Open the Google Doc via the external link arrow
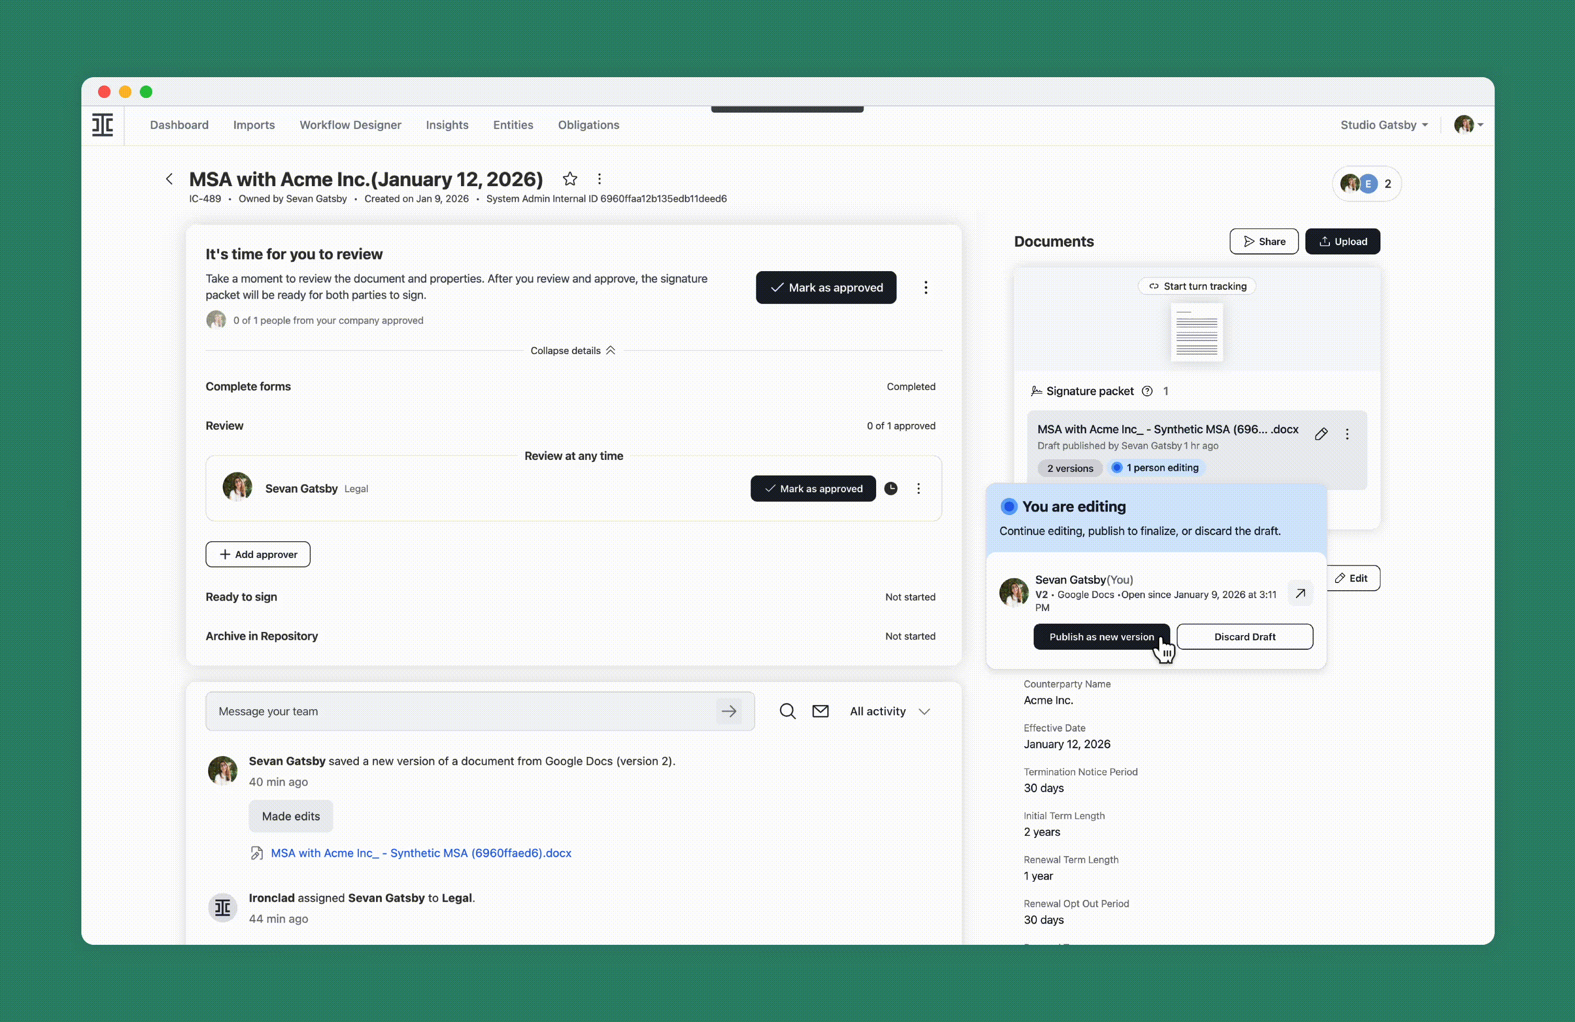Screen dimensions: 1575x1022 pyautogui.click(x=1299, y=593)
